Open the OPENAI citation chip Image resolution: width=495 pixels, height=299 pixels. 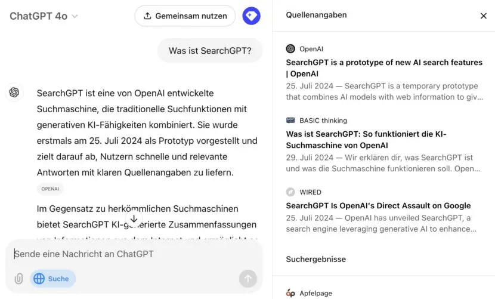(50, 189)
